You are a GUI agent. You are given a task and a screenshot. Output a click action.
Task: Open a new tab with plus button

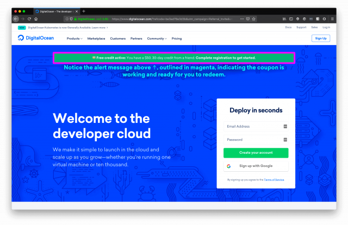84,11
